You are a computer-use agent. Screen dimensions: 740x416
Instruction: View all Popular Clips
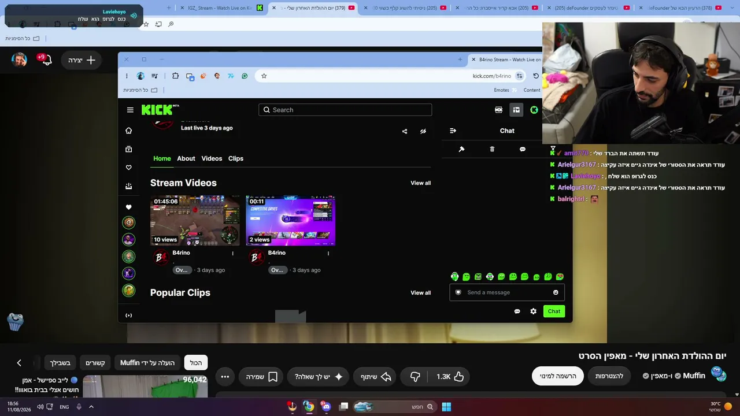(420, 293)
